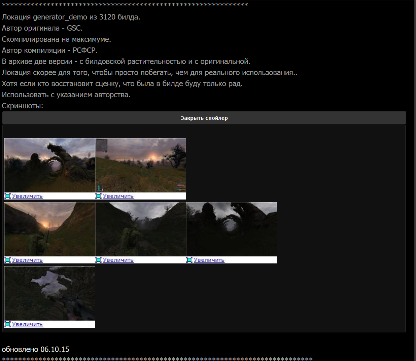Click the line 'Автор оригинала - GSC.'

[42, 28]
